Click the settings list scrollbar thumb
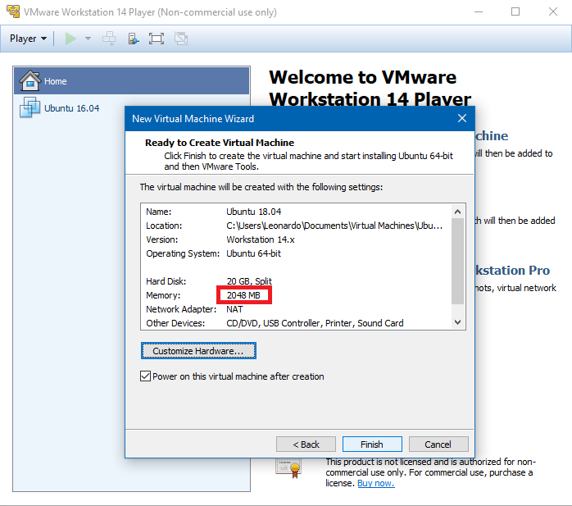 point(458,261)
